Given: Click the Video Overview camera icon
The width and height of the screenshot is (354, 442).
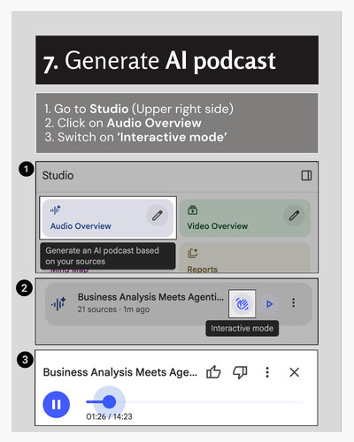Looking at the screenshot, I should pos(193,210).
